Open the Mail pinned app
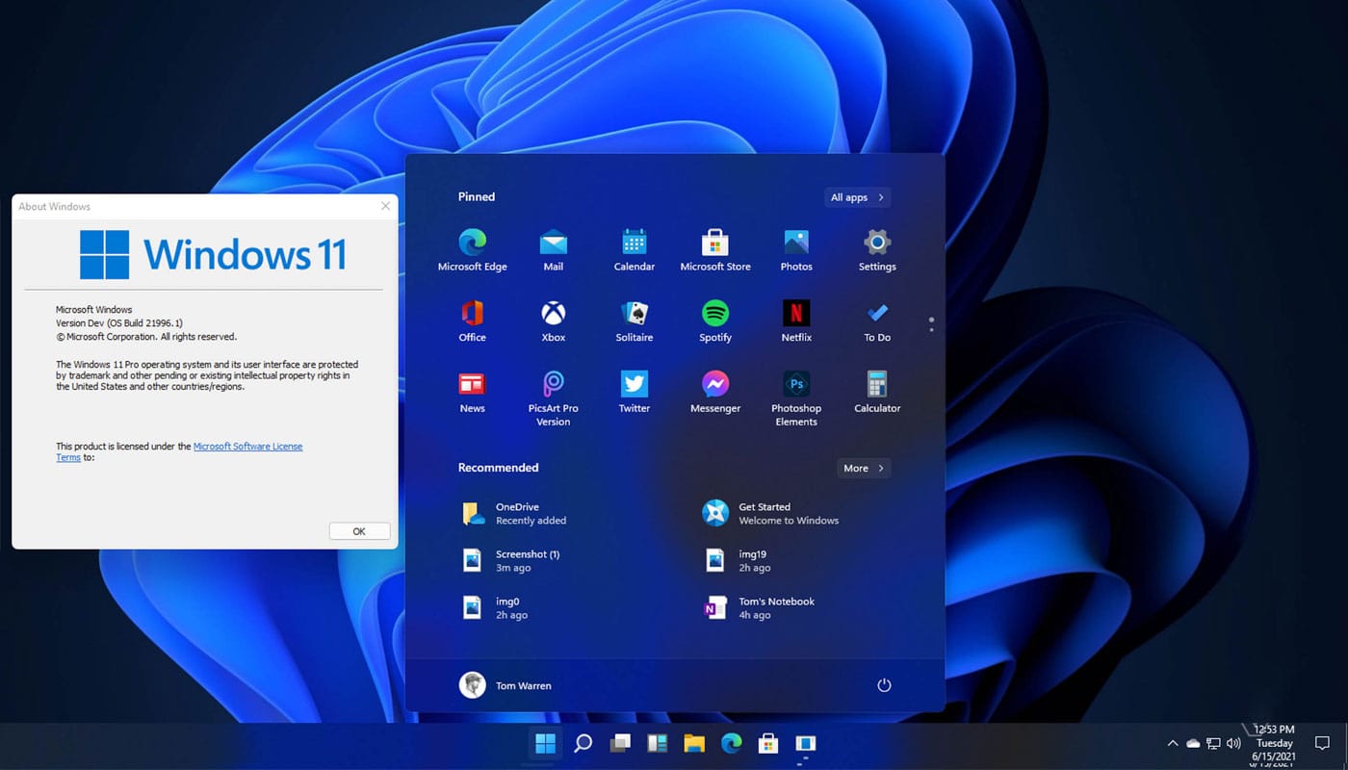The image size is (1348, 770). tap(553, 249)
